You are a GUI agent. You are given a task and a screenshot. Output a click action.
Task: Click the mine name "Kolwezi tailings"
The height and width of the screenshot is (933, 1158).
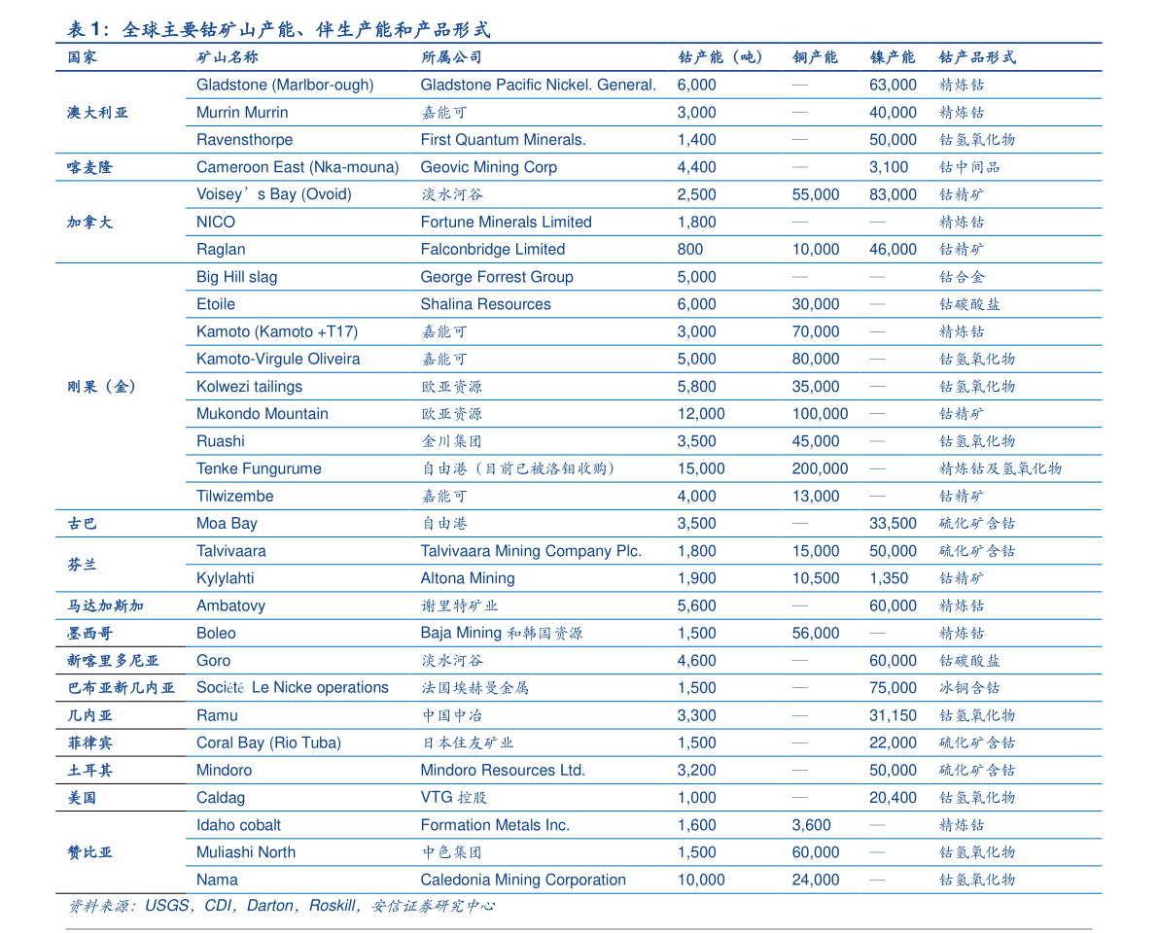click(250, 387)
